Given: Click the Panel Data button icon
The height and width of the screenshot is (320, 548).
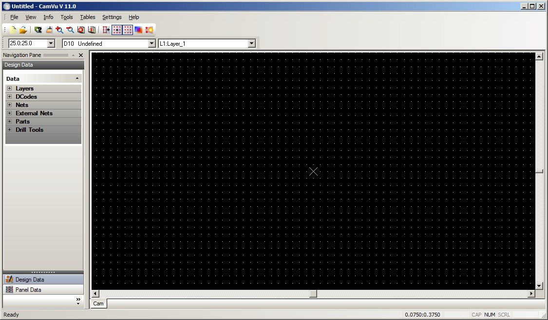Looking at the screenshot, I should coord(9,290).
